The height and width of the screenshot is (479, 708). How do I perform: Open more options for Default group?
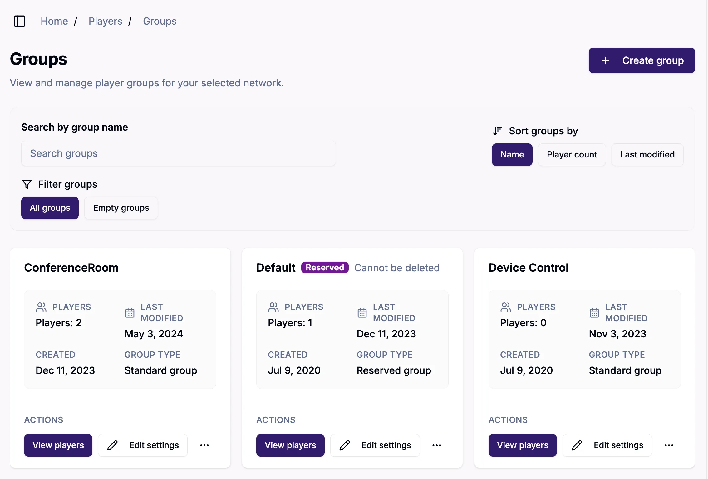[x=437, y=445]
